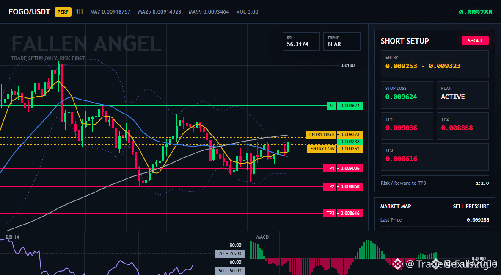Click the current price 0.009288 axis tag
This screenshot has height=275, width=501.
click(x=350, y=142)
